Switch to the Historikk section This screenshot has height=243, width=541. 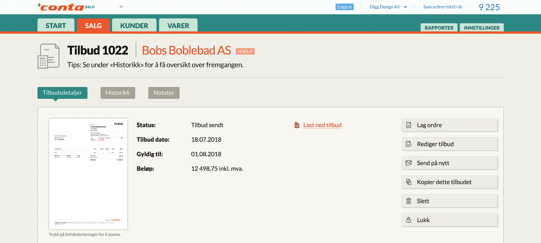click(x=118, y=93)
